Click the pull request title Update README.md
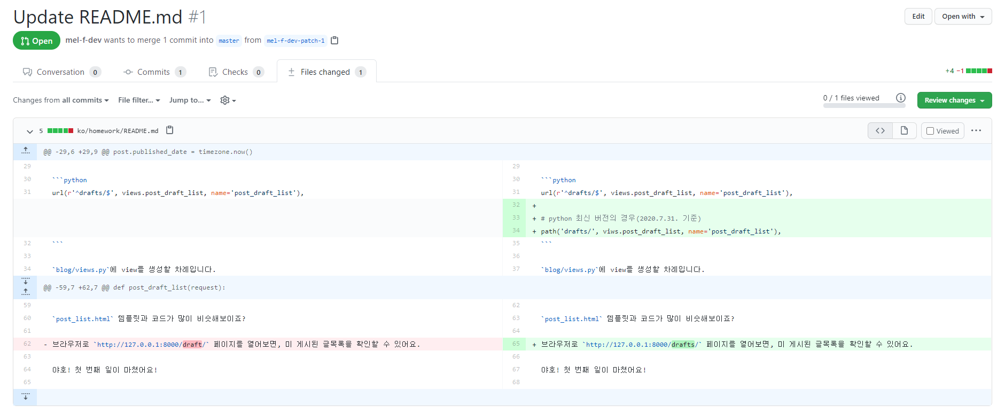The image size is (1005, 413). pyautogui.click(x=98, y=17)
